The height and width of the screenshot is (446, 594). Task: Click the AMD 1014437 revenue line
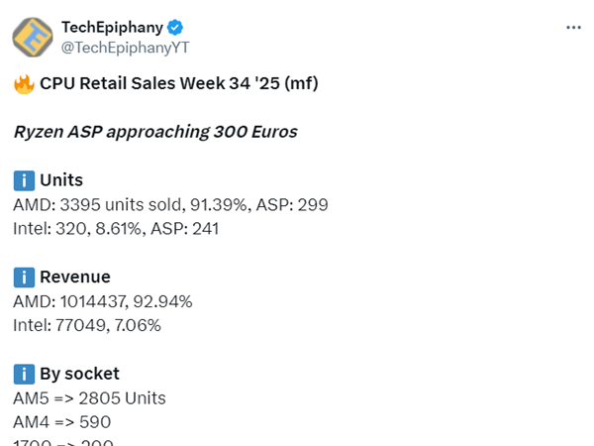[103, 302]
